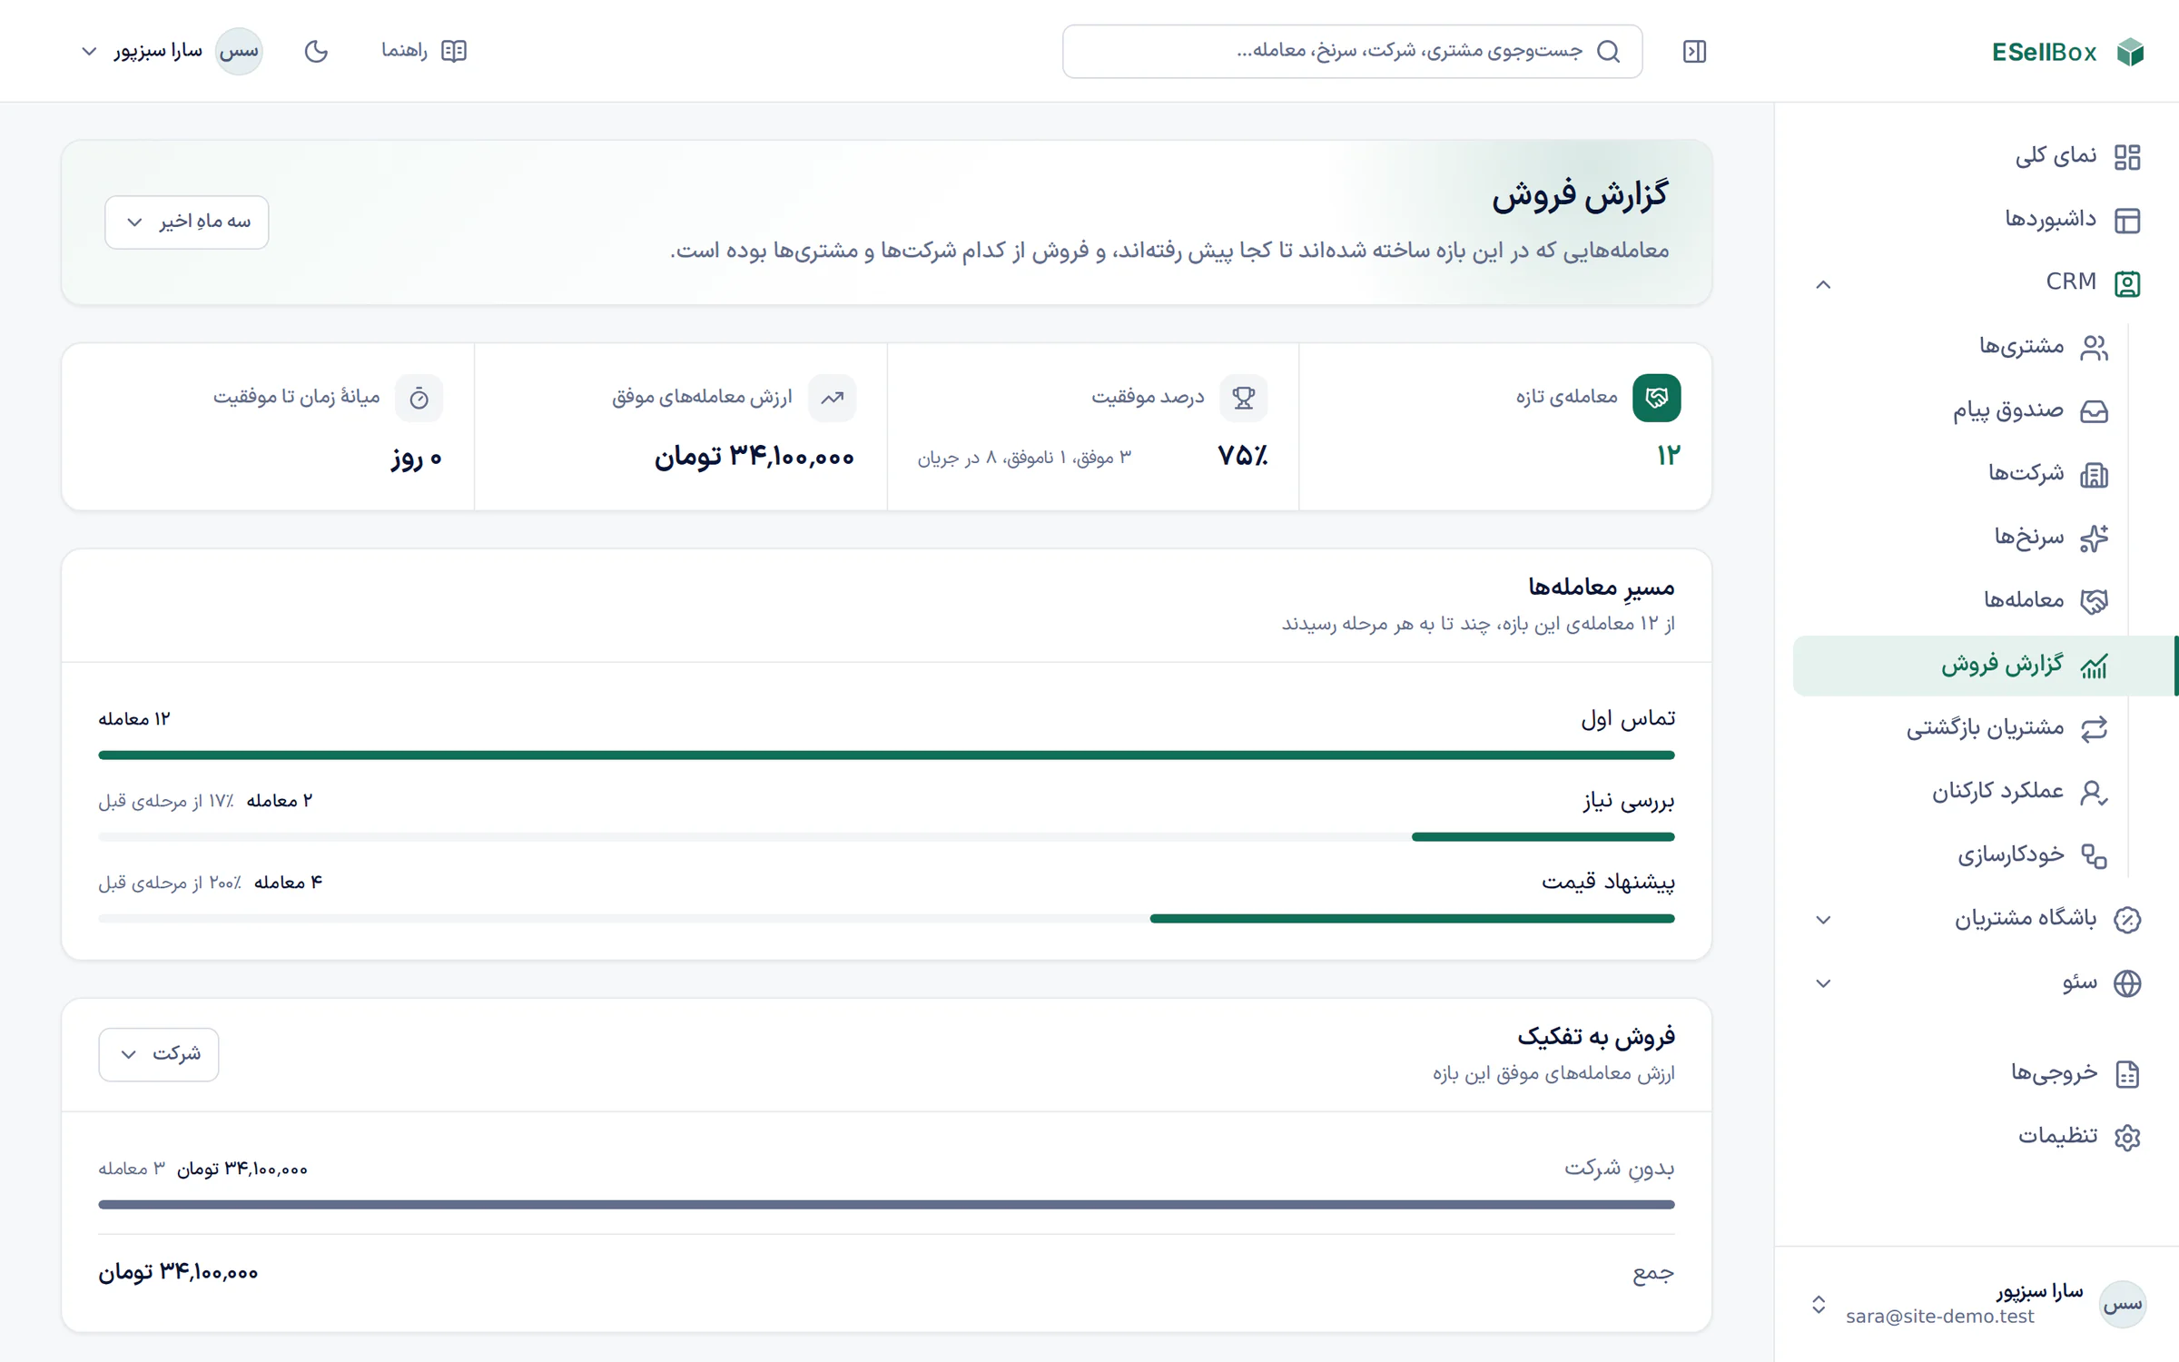The image size is (2179, 1362).
Task: Click the ۱۲ new deals value
Action: 1668,456
